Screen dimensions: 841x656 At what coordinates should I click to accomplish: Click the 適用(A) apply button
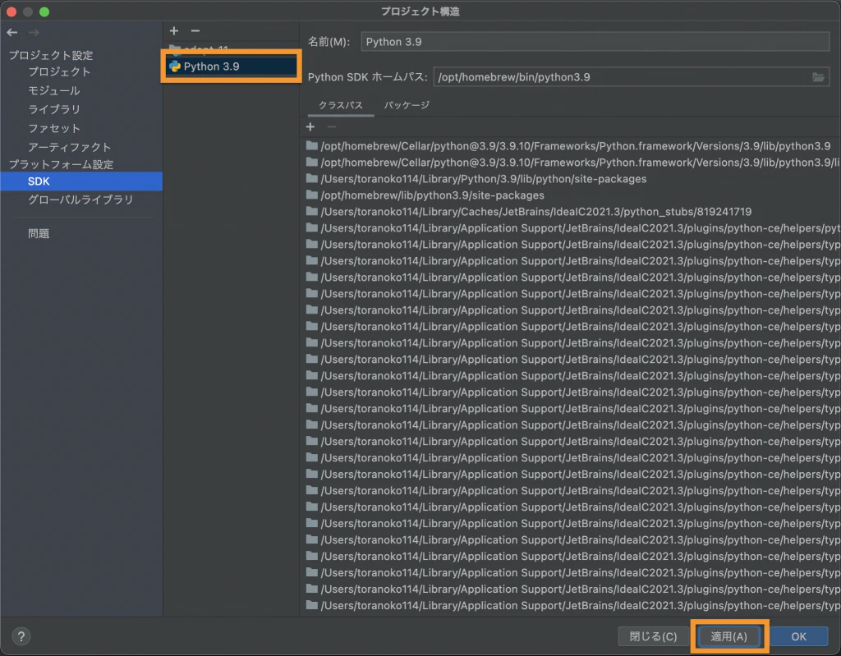[728, 636]
